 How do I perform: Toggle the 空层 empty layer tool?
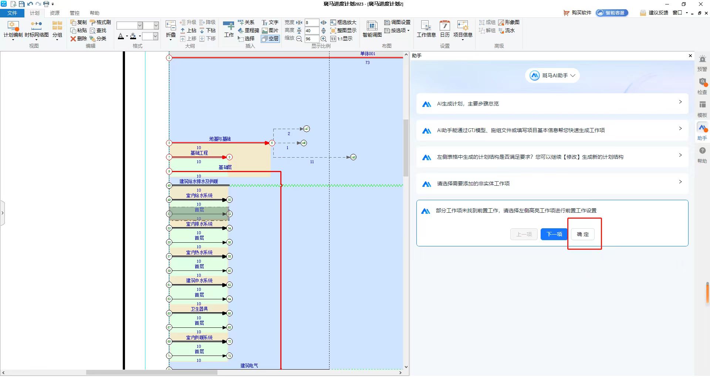pos(270,38)
